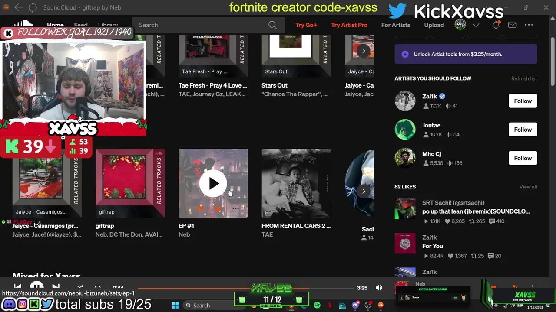Screen dimensions: 556x312
Task: Open the Unlock Artist tools from $3.25/month banner
Action: coord(466,54)
